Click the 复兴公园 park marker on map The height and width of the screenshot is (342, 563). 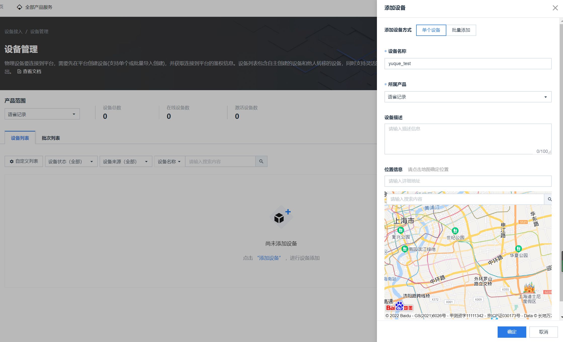click(401, 230)
